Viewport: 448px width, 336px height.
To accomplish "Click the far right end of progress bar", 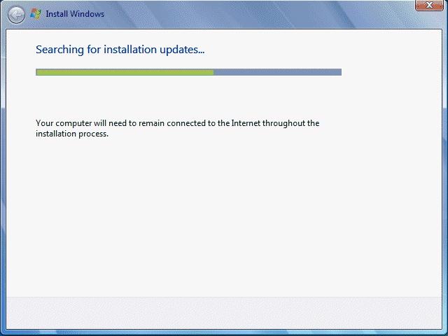I will [339, 71].
